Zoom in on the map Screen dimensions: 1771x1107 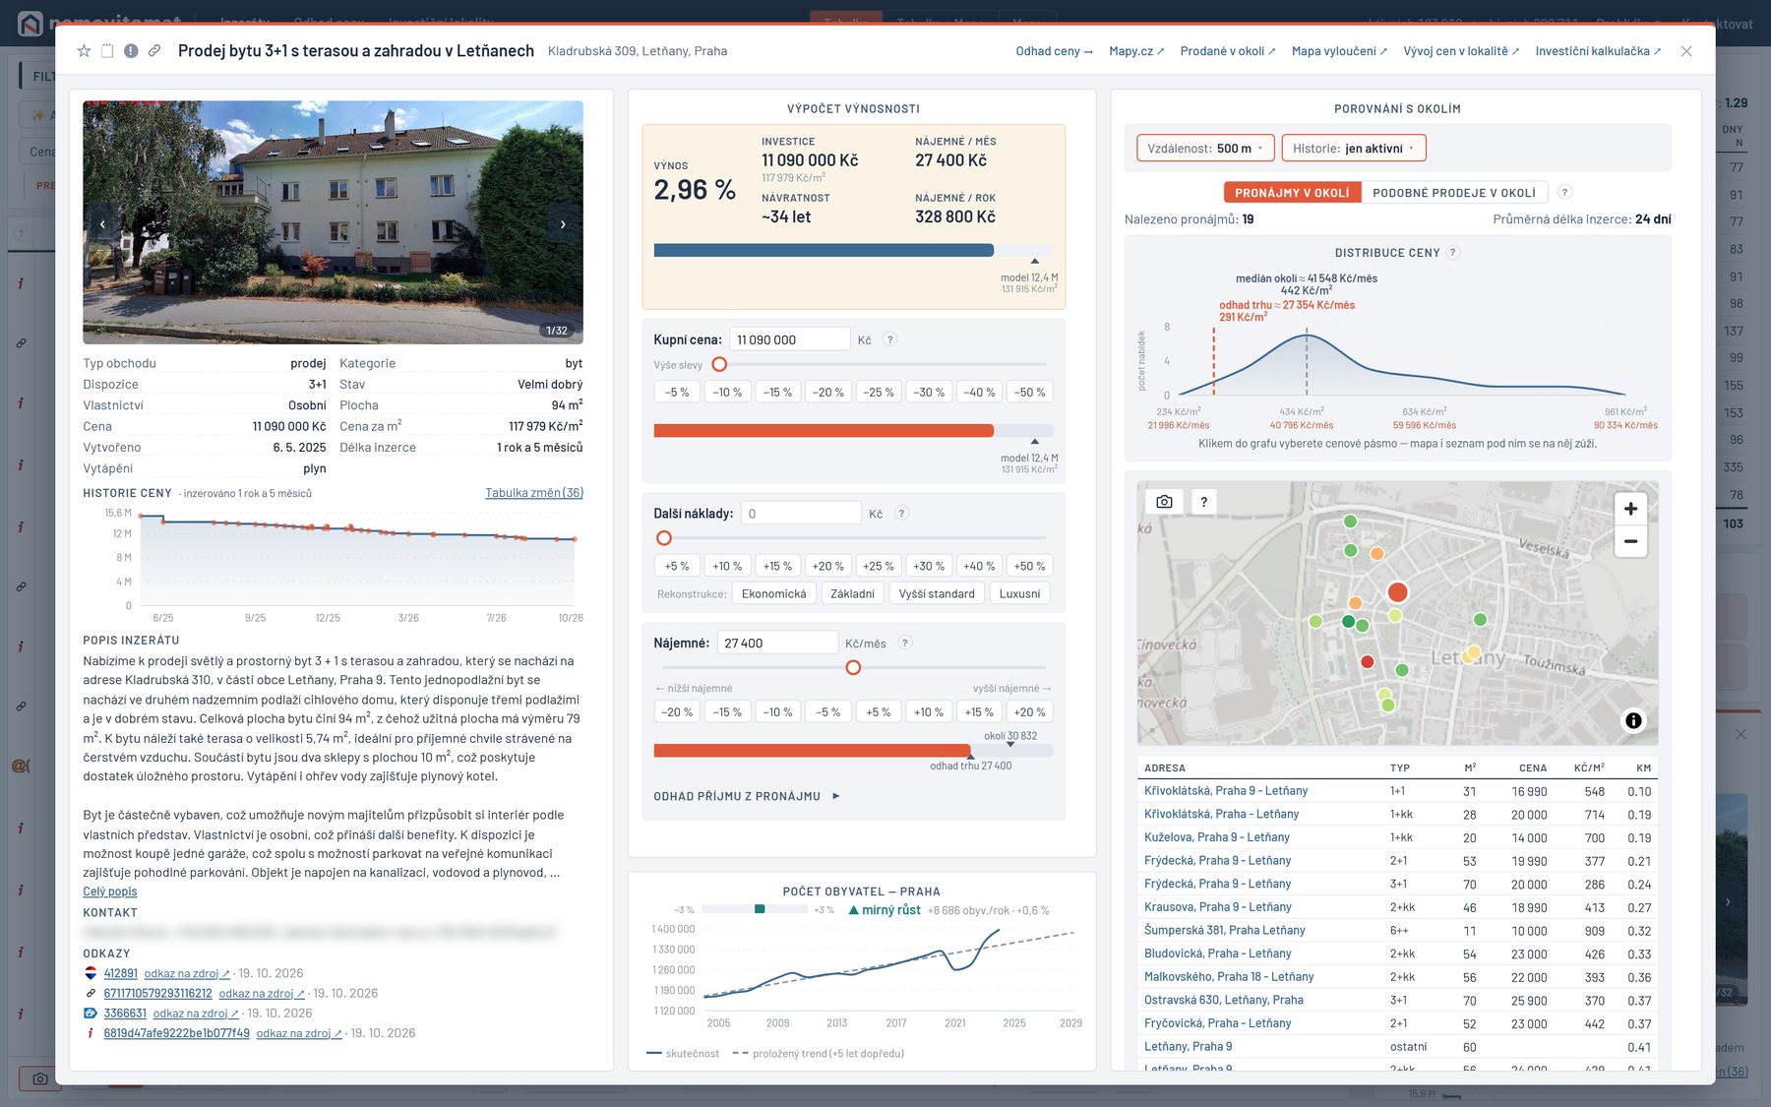(1630, 509)
